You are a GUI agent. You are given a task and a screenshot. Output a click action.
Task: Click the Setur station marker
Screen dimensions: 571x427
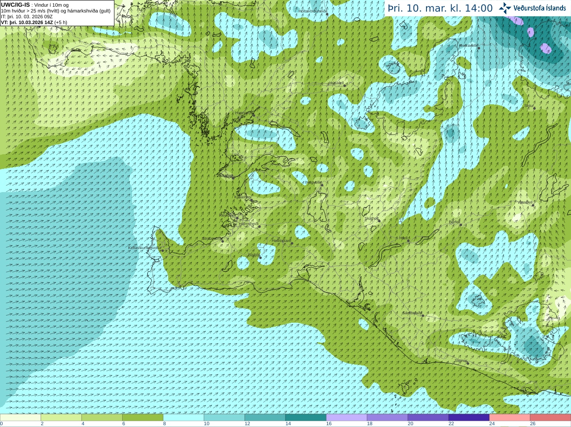click(534, 108)
